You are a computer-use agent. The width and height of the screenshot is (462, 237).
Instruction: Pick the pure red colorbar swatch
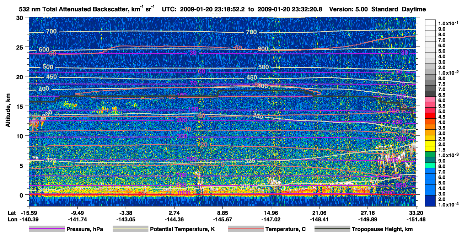(430, 115)
